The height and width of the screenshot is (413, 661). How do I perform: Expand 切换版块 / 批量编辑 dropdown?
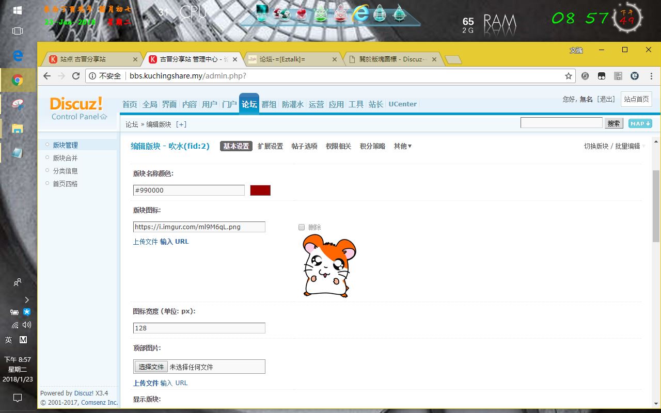click(x=615, y=146)
